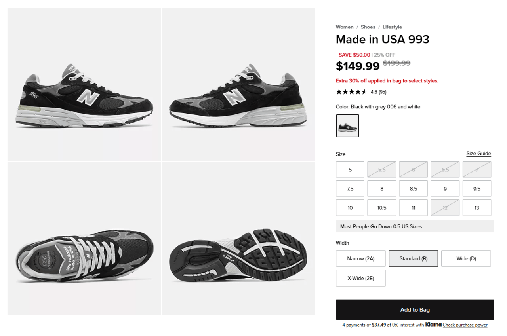Viewport: 507px width, 336px height.
Task: Open Lifestyle breadcrumb category
Action: click(392, 27)
